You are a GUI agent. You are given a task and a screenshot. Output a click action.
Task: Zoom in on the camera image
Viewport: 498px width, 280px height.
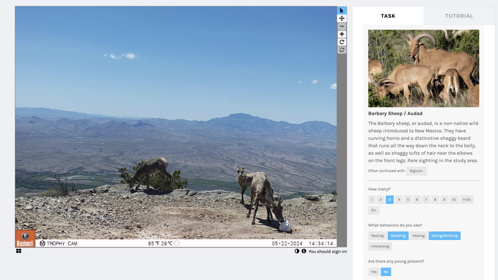(x=342, y=34)
